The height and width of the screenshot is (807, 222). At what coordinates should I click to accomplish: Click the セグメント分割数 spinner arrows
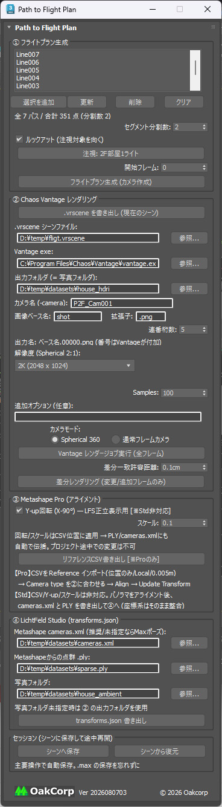pos(204,127)
